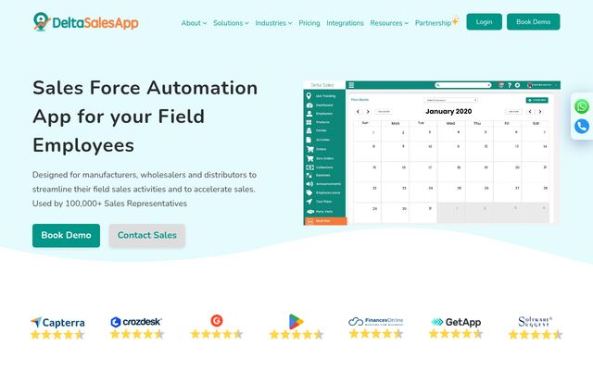Expand the Industries menu
Image resolution: width=593 pixels, height=370 pixels.
274,23
